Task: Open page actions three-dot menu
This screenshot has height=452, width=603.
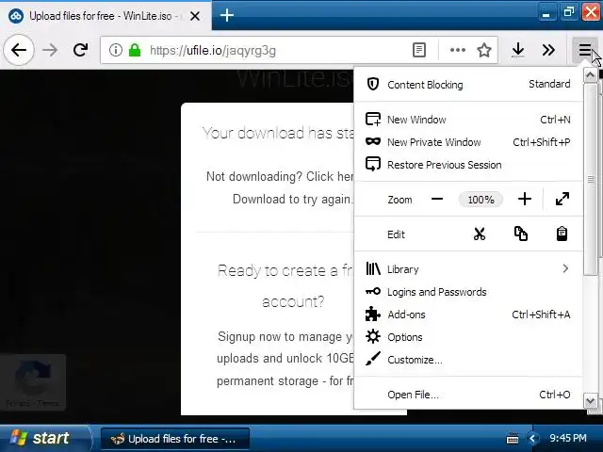Action: 457,50
